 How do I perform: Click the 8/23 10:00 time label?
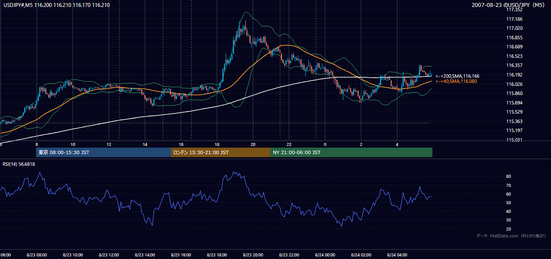72,255
